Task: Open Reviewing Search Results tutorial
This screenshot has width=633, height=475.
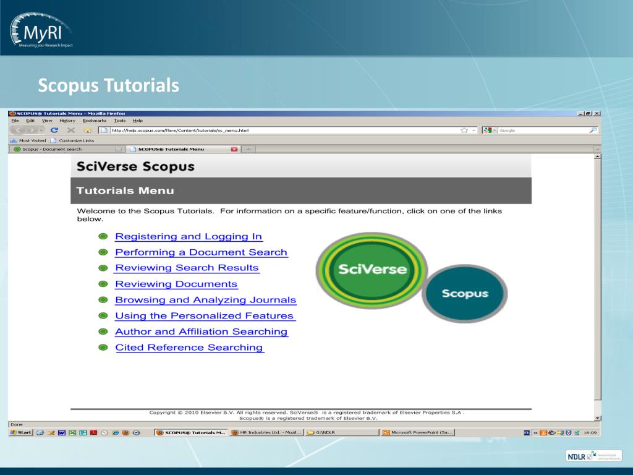Action: pos(187,268)
